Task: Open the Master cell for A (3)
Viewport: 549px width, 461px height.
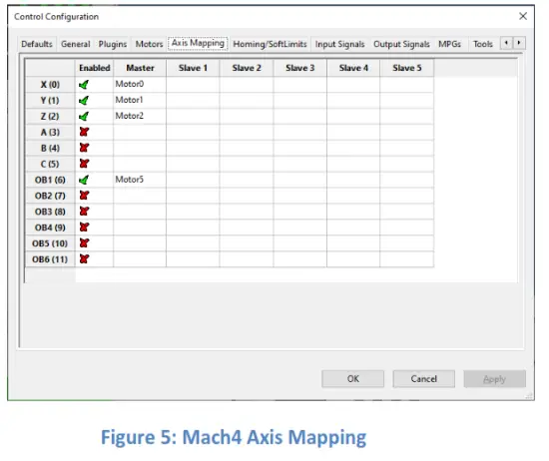Action: tap(140, 132)
